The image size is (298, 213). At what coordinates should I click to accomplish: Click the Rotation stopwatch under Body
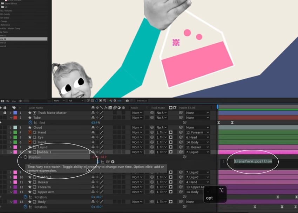(25, 207)
